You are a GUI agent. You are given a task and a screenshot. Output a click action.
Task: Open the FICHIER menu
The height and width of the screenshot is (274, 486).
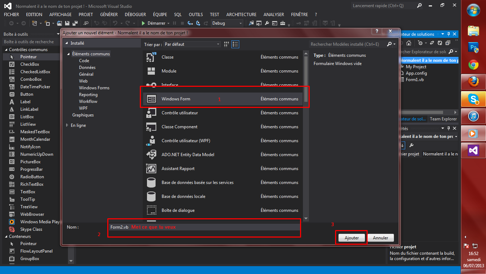tap(11, 15)
